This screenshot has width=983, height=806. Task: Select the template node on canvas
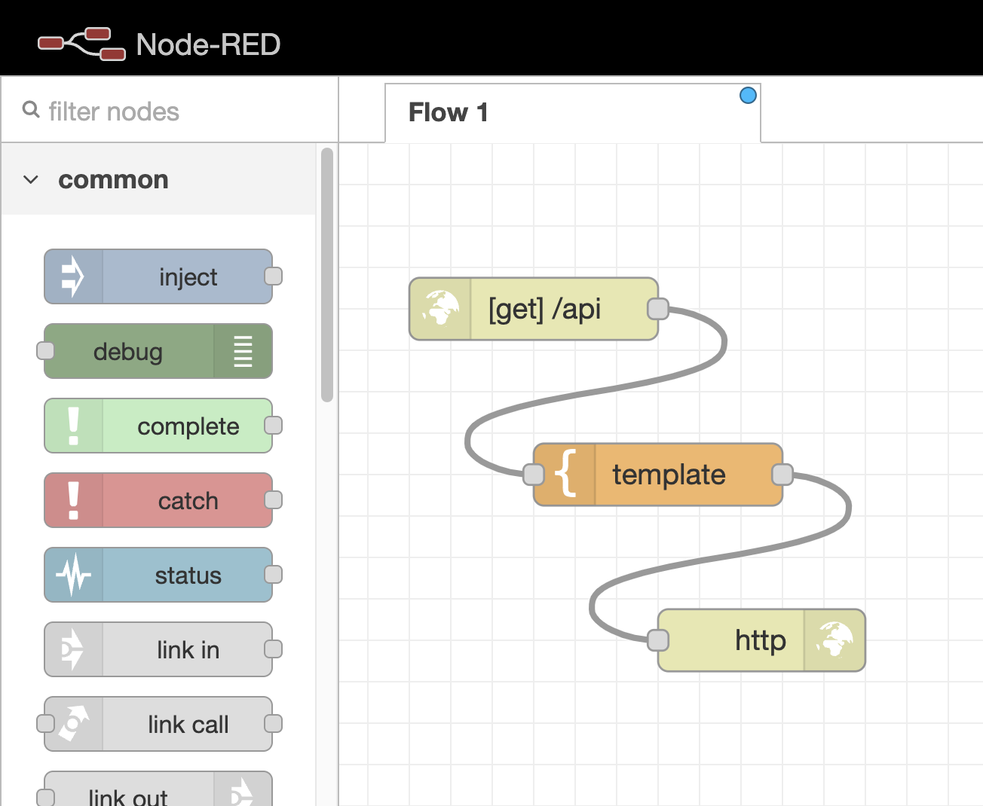click(x=658, y=475)
